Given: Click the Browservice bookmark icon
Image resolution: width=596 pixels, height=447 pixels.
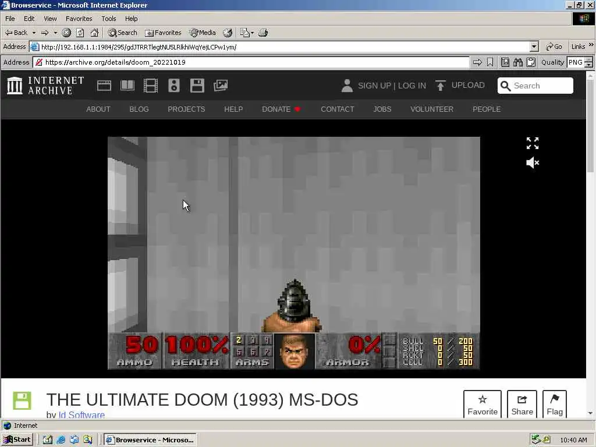Looking at the screenshot, I should tap(490, 62).
